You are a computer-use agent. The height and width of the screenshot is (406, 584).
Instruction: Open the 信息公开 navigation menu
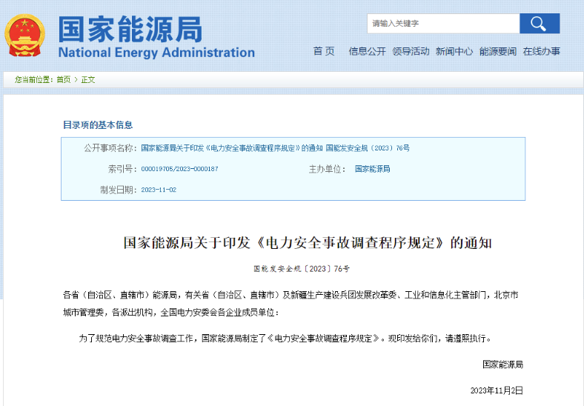pos(368,51)
